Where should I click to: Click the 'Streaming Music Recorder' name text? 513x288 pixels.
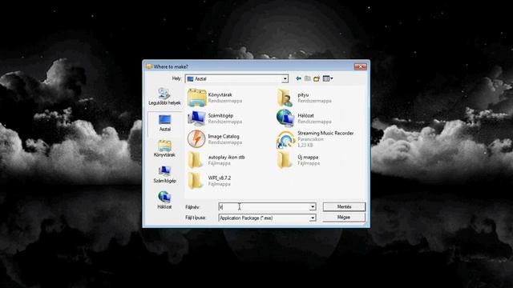(325, 134)
